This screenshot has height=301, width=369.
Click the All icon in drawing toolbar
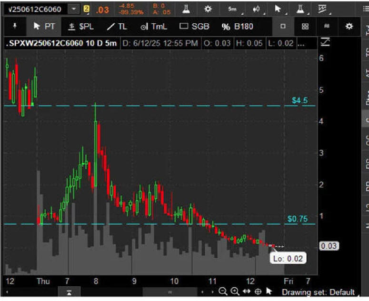[x=327, y=26]
